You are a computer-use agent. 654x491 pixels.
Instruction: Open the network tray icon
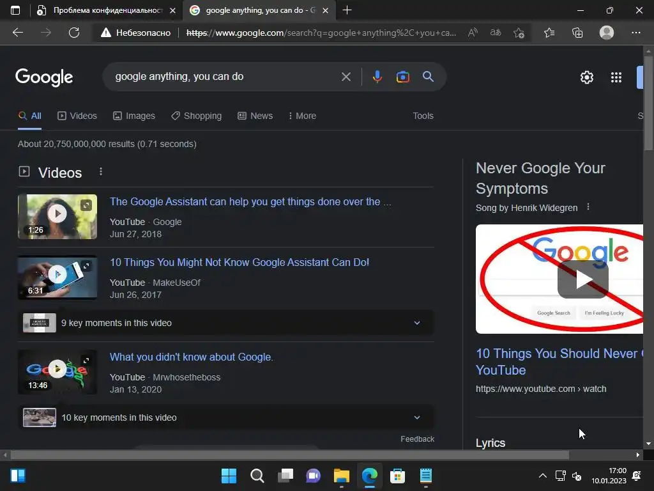560,476
